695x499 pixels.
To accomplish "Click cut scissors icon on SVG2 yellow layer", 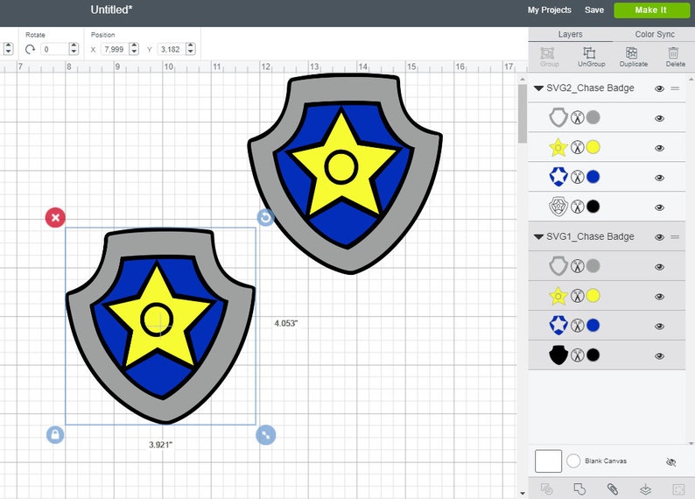I will [577, 147].
